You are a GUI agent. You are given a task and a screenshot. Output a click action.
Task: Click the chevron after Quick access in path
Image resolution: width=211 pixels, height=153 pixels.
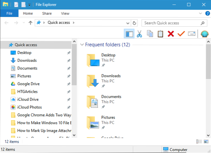74,23
